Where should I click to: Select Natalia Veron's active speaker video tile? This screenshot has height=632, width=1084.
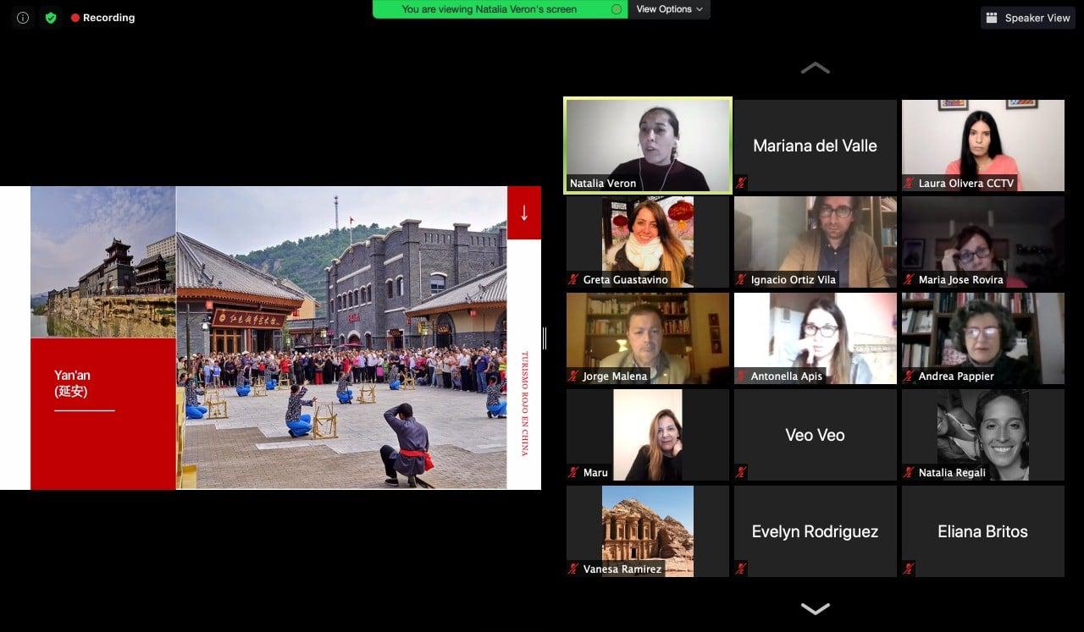pos(648,146)
